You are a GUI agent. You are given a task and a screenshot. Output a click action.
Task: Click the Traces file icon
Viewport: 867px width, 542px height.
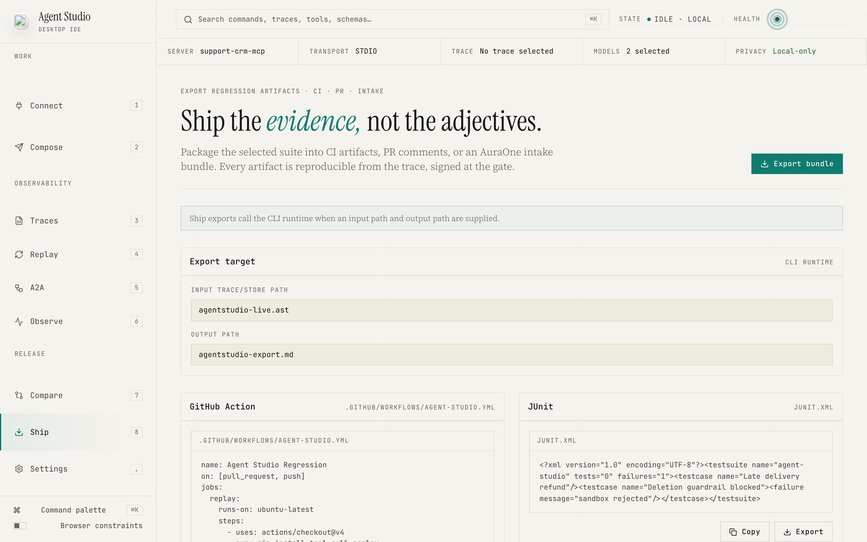click(x=19, y=220)
